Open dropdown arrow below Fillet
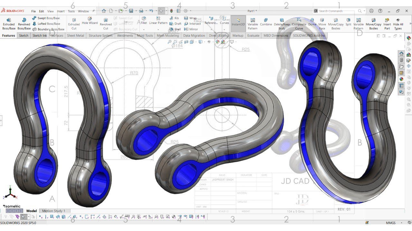Image resolution: width=412 pixels, height=231 pixels. [144, 30]
